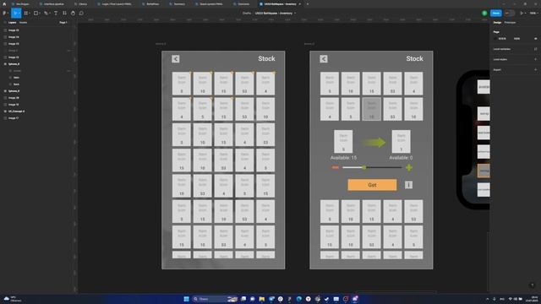Image resolution: width=541 pixels, height=304 pixels.
Task: Click the quantity slider handle
Action: click(x=364, y=167)
